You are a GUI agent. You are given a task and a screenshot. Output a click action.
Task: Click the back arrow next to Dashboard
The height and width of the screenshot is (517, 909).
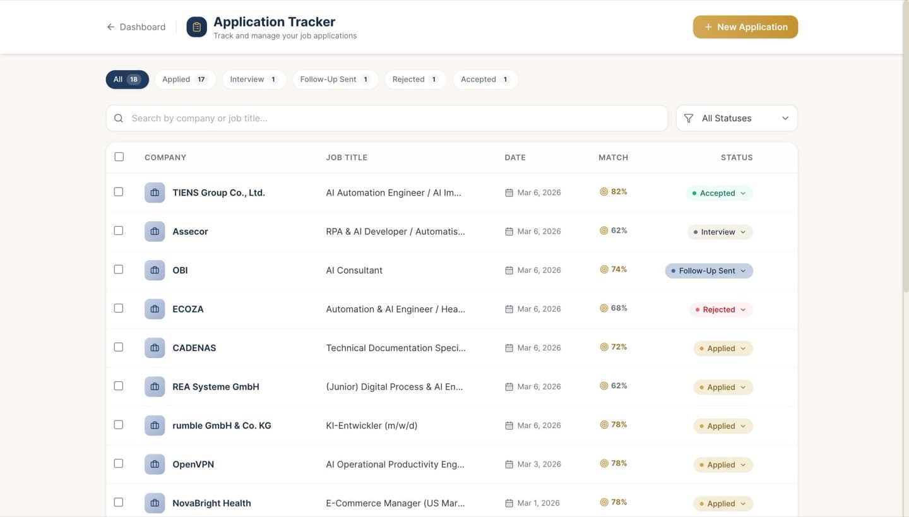pyautogui.click(x=110, y=27)
